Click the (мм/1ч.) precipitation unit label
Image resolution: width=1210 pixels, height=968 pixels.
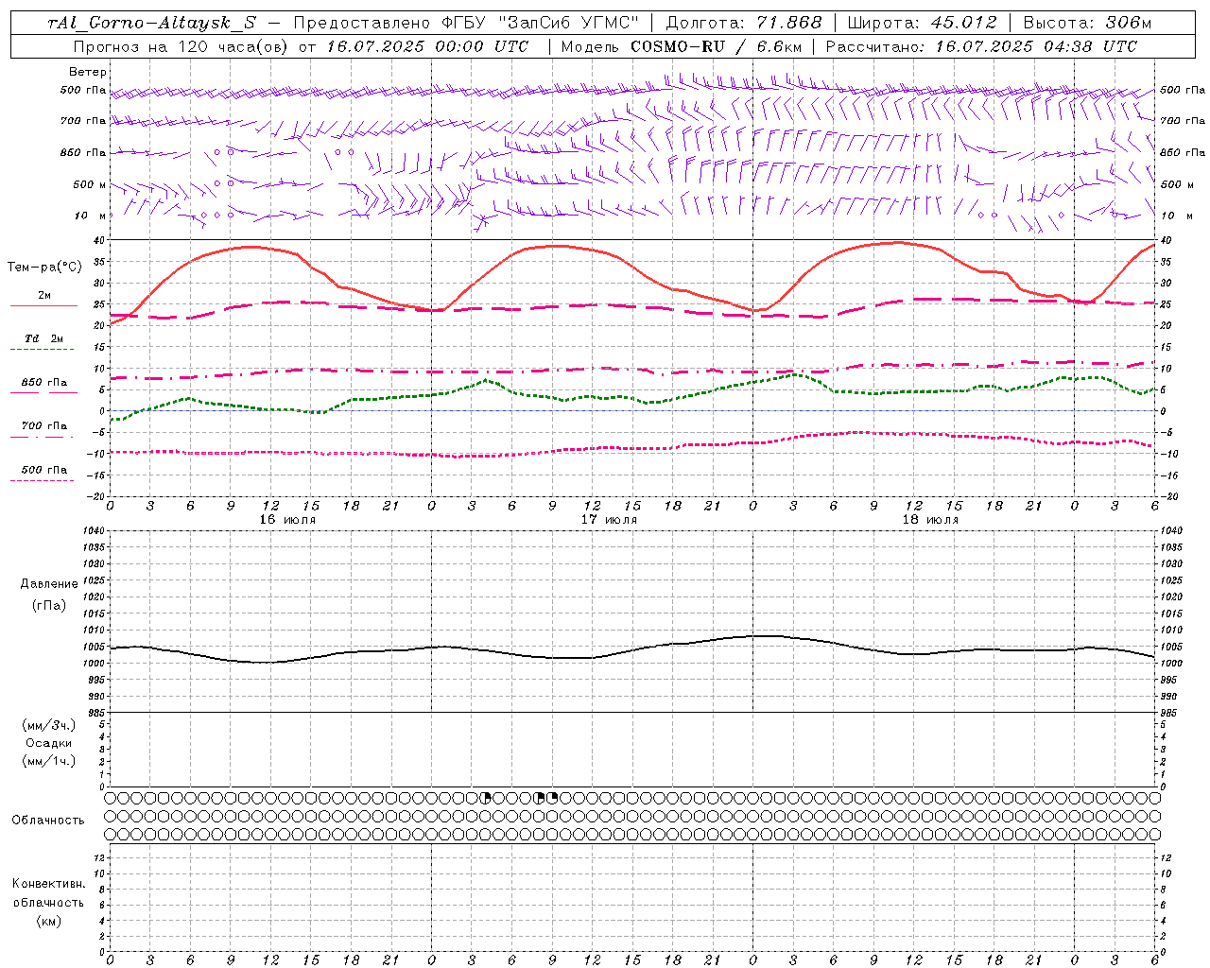48,761
